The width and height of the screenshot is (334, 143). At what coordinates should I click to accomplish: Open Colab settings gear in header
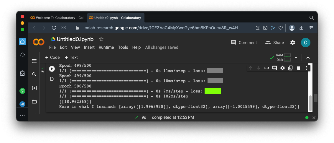click(x=292, y=43)
